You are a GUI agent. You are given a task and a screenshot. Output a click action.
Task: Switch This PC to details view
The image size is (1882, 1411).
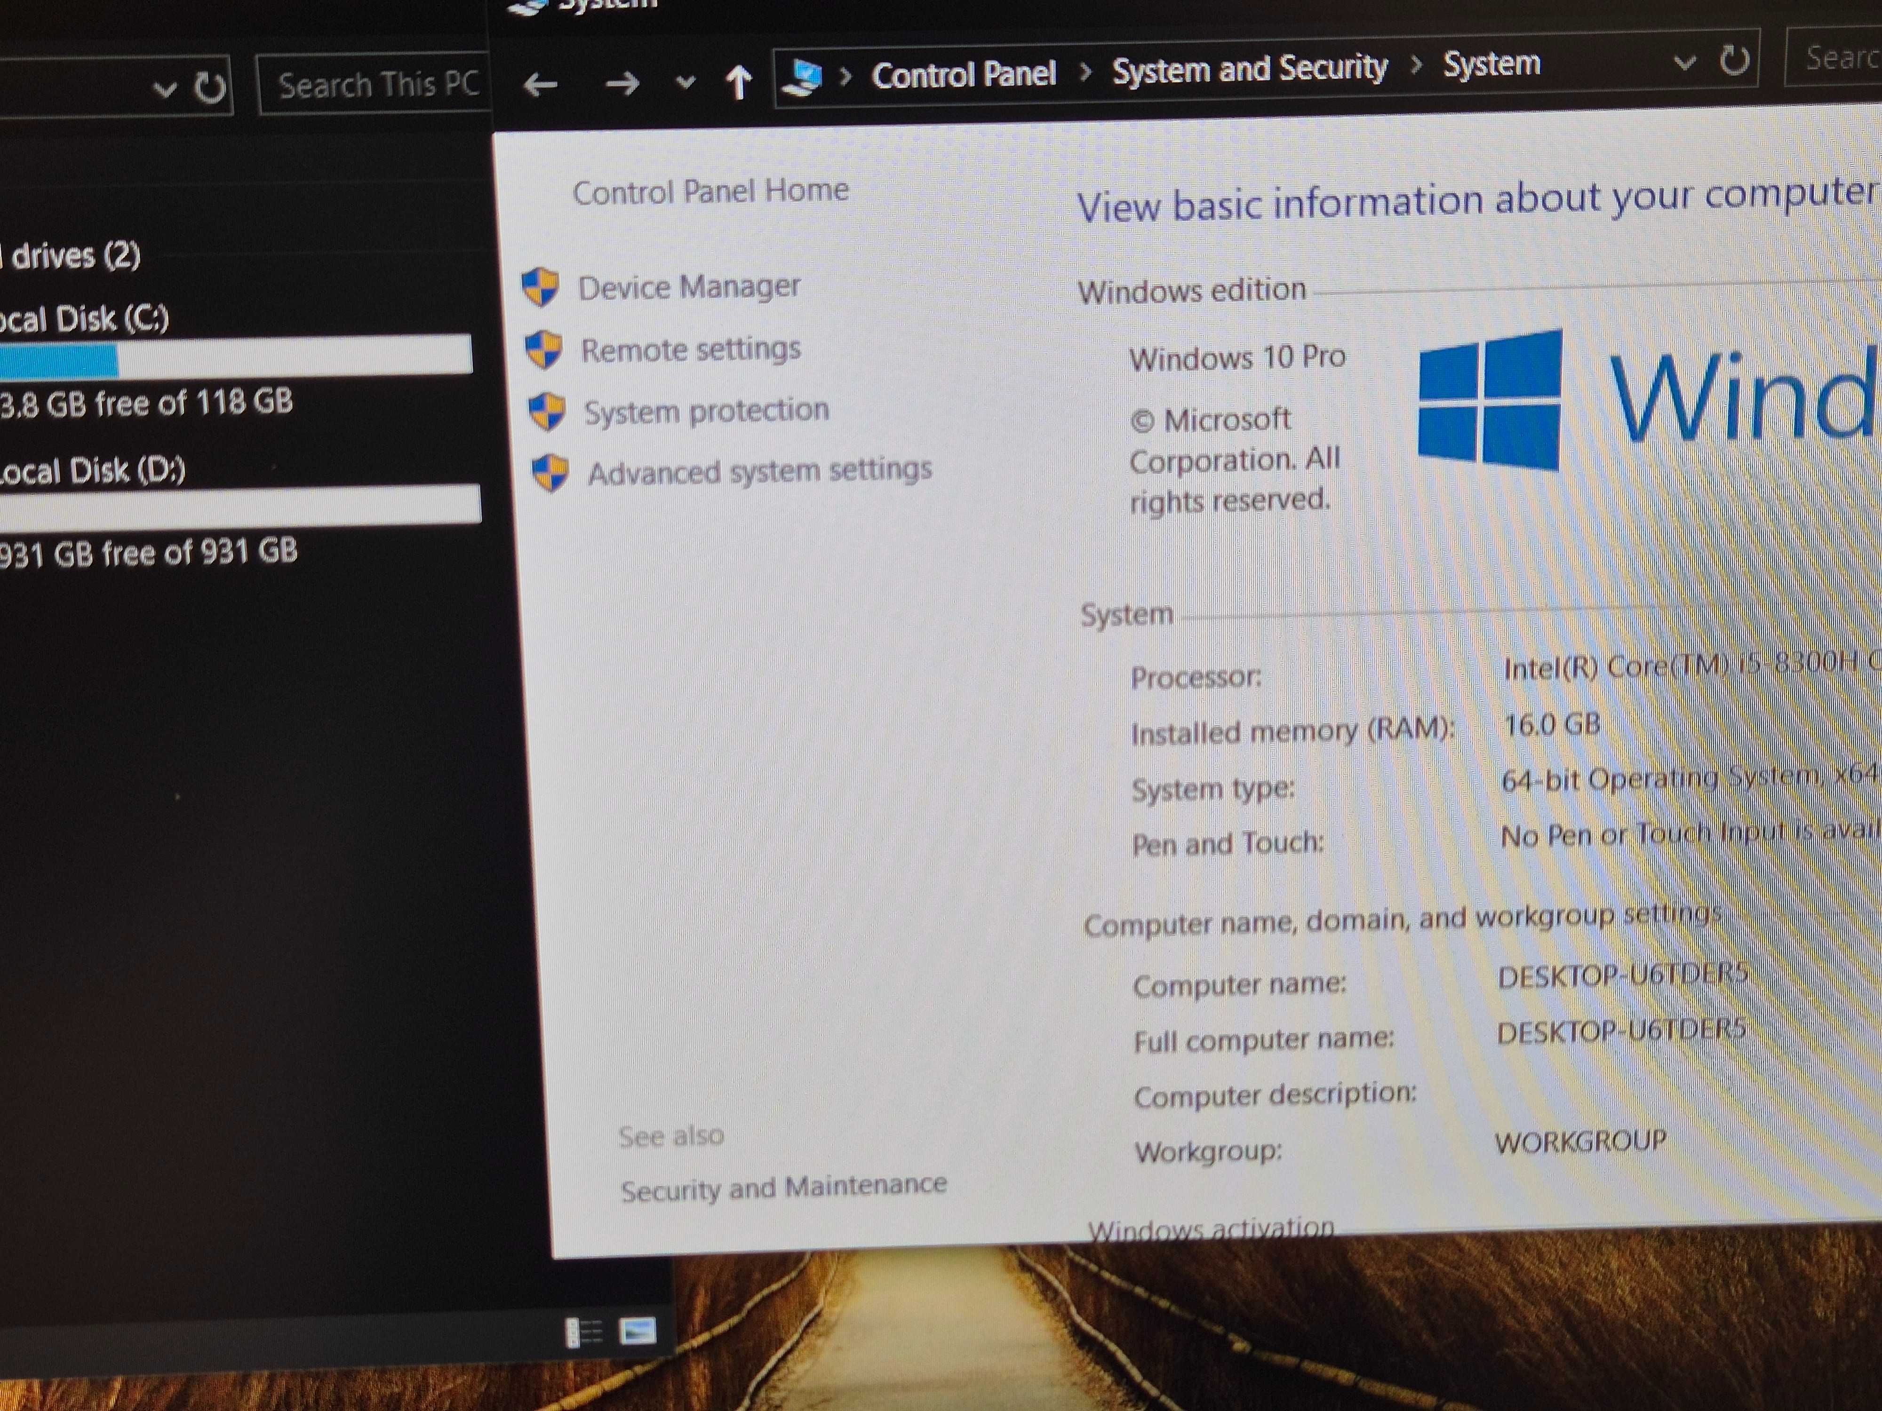pos(584,1332)
